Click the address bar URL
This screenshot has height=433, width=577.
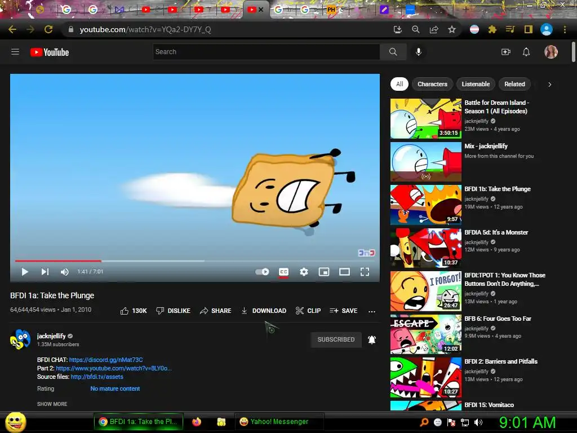pyautogui.click(x=145, y=29)
